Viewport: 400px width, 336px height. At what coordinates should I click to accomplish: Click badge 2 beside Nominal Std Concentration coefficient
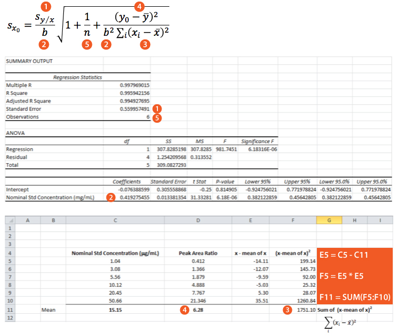pyautogui.click(x=110, y=197)
